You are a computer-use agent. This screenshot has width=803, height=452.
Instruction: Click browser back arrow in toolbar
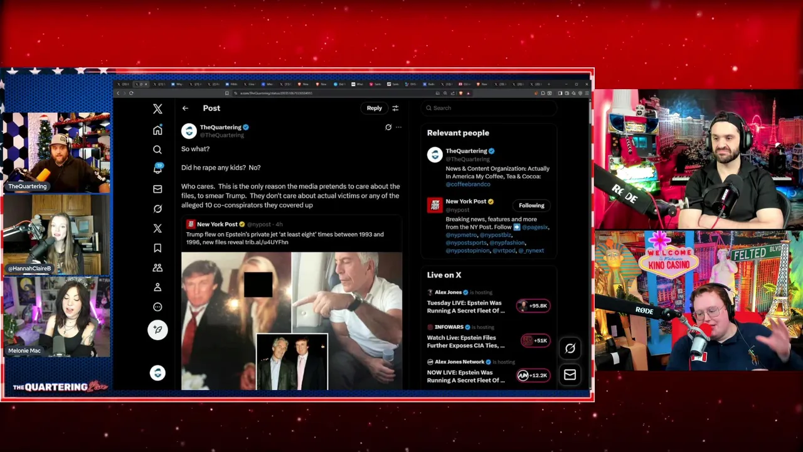click(117, 93)
